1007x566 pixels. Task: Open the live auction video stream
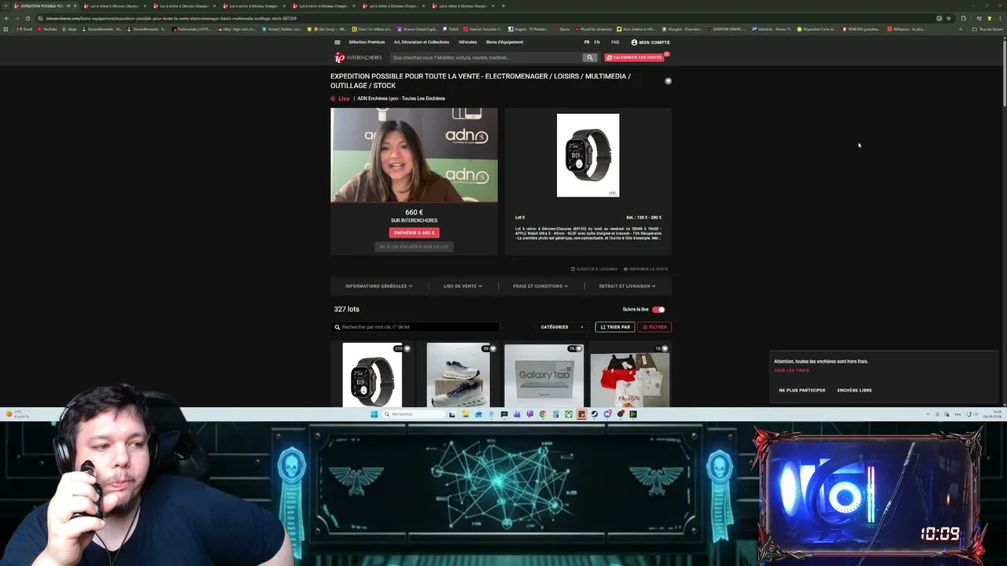[x=414, y=155]
